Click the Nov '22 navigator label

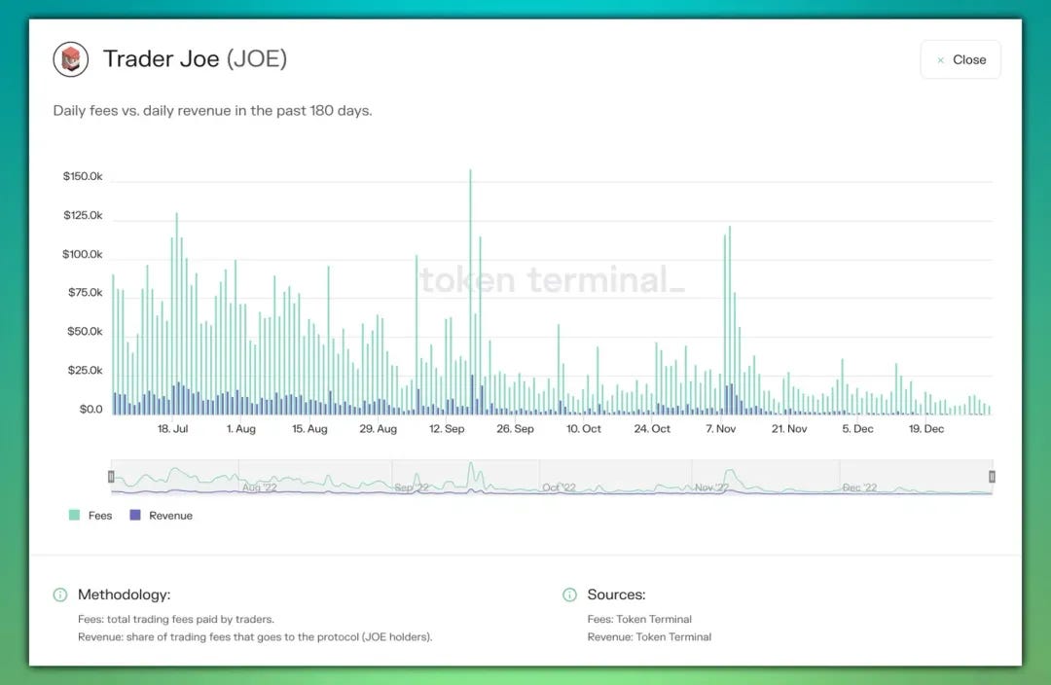[x=711, y=487]
